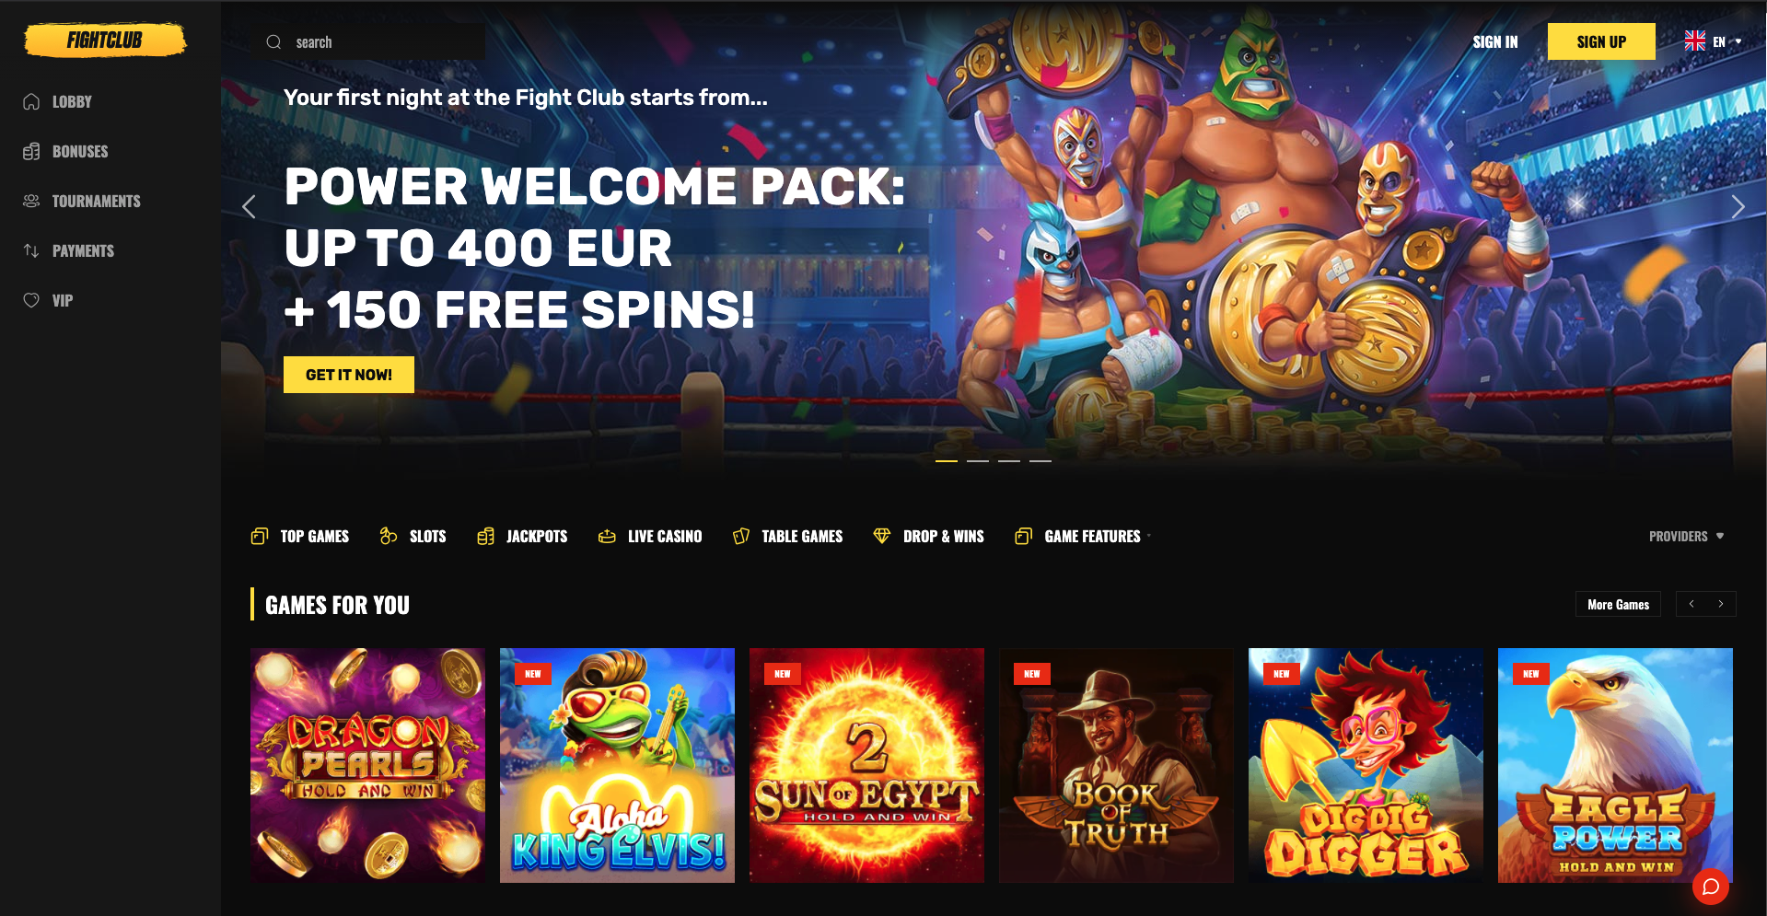Click the Payments arrows icon
Viewport: 1767px width, 916px height.
[x=31, y=250]
